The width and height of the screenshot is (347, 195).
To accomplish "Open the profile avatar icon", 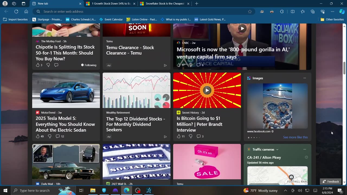I will coord(5,4).
